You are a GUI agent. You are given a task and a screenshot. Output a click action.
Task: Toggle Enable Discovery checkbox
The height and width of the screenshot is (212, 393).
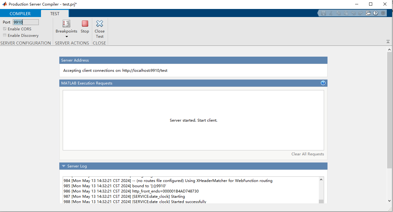point(5,35)
